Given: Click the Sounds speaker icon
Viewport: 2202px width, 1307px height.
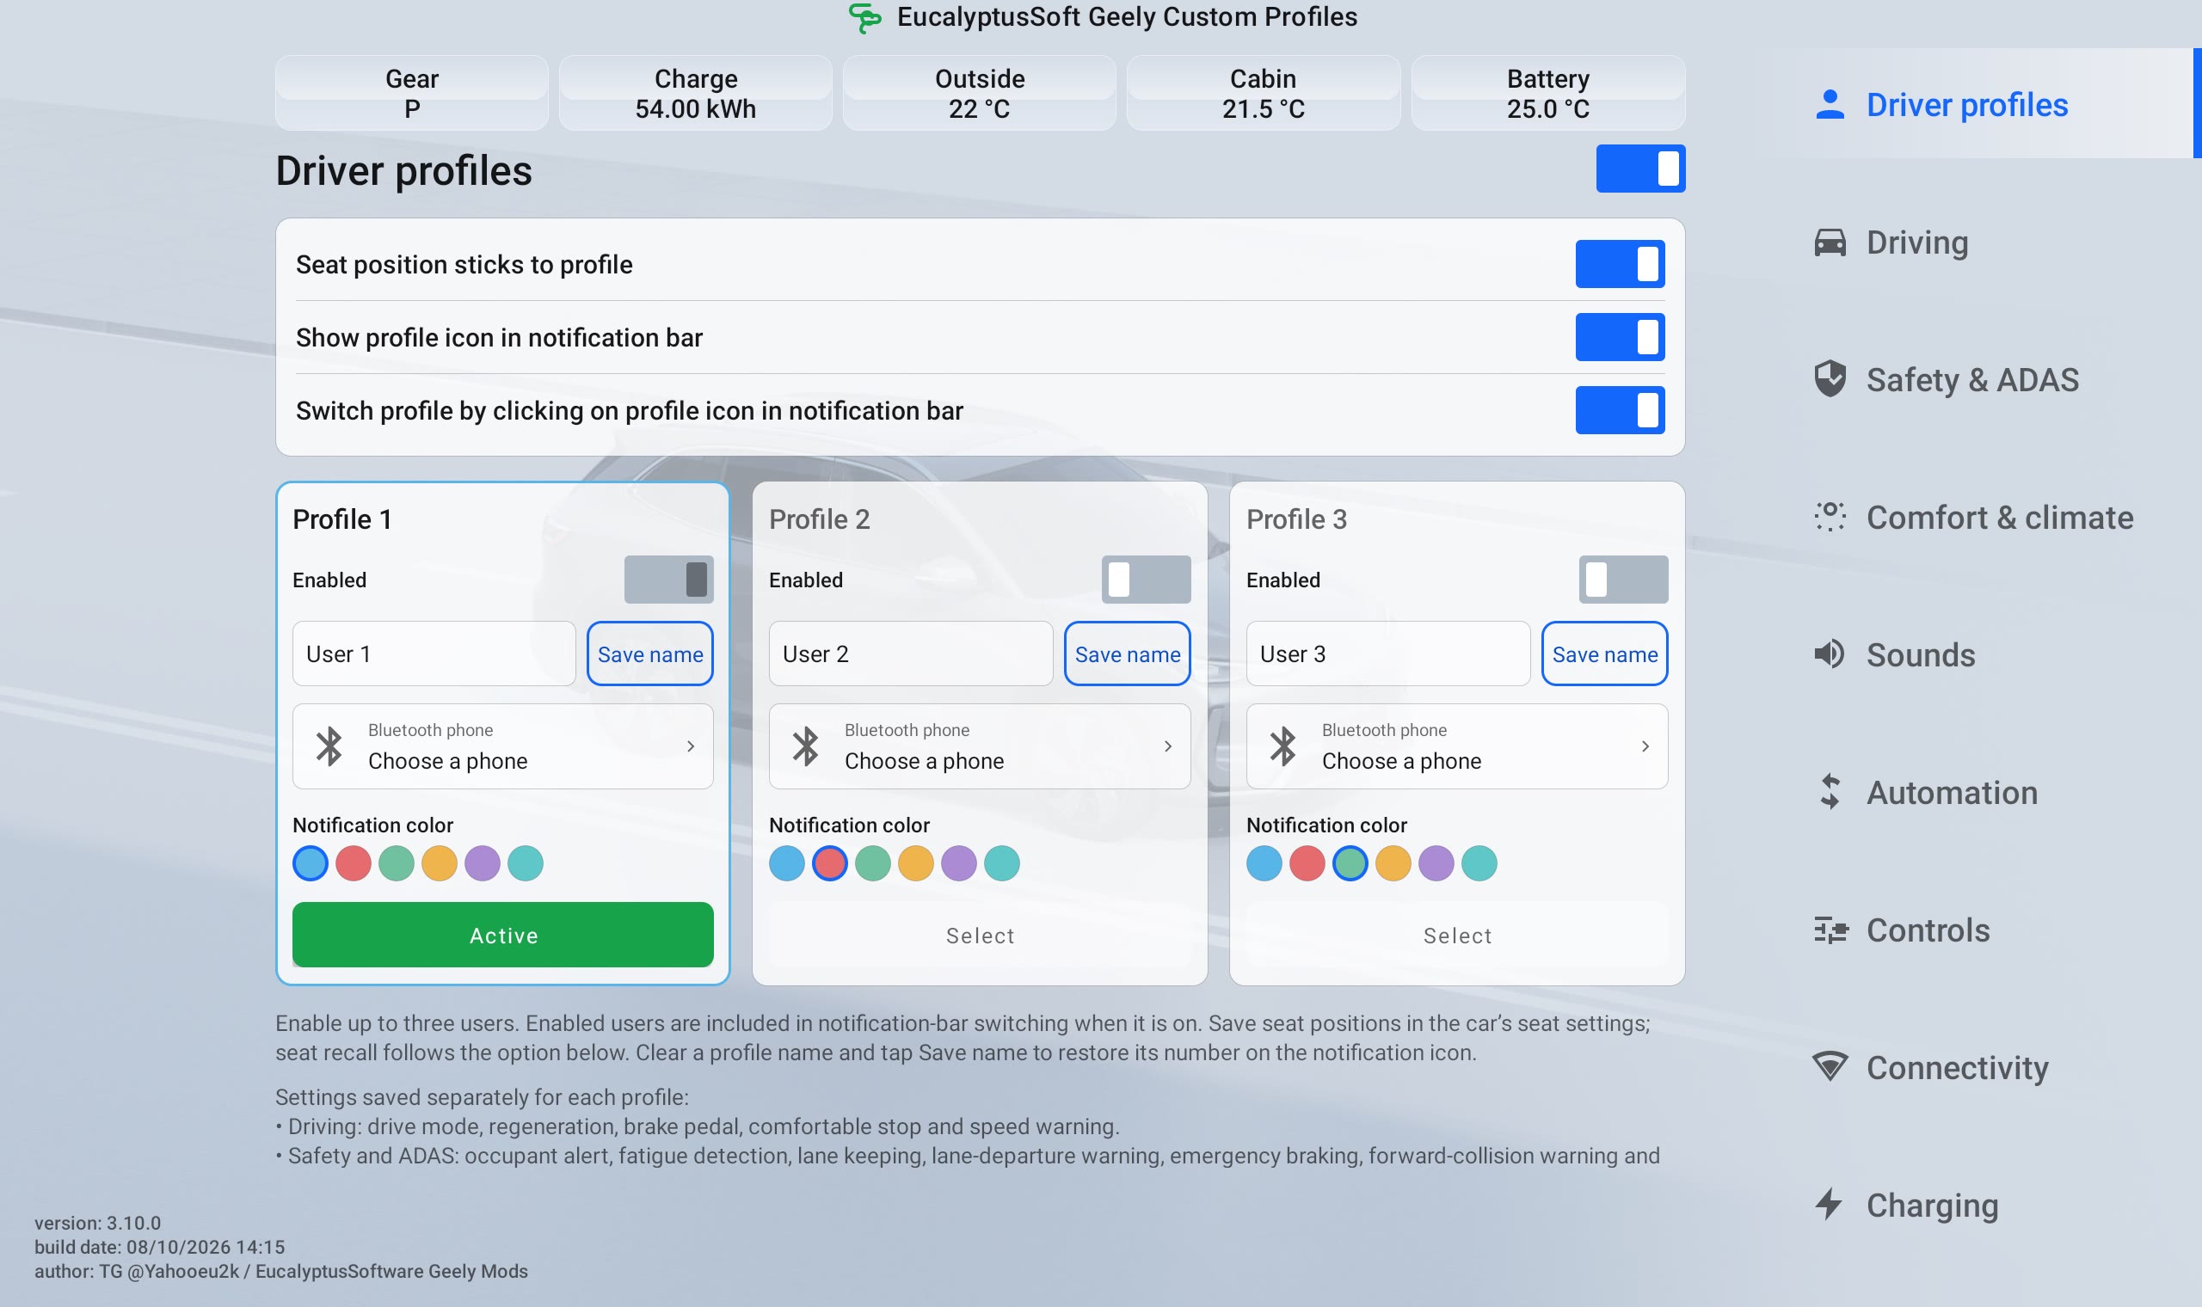Looking at the screenshot, I should (1830, 654).
